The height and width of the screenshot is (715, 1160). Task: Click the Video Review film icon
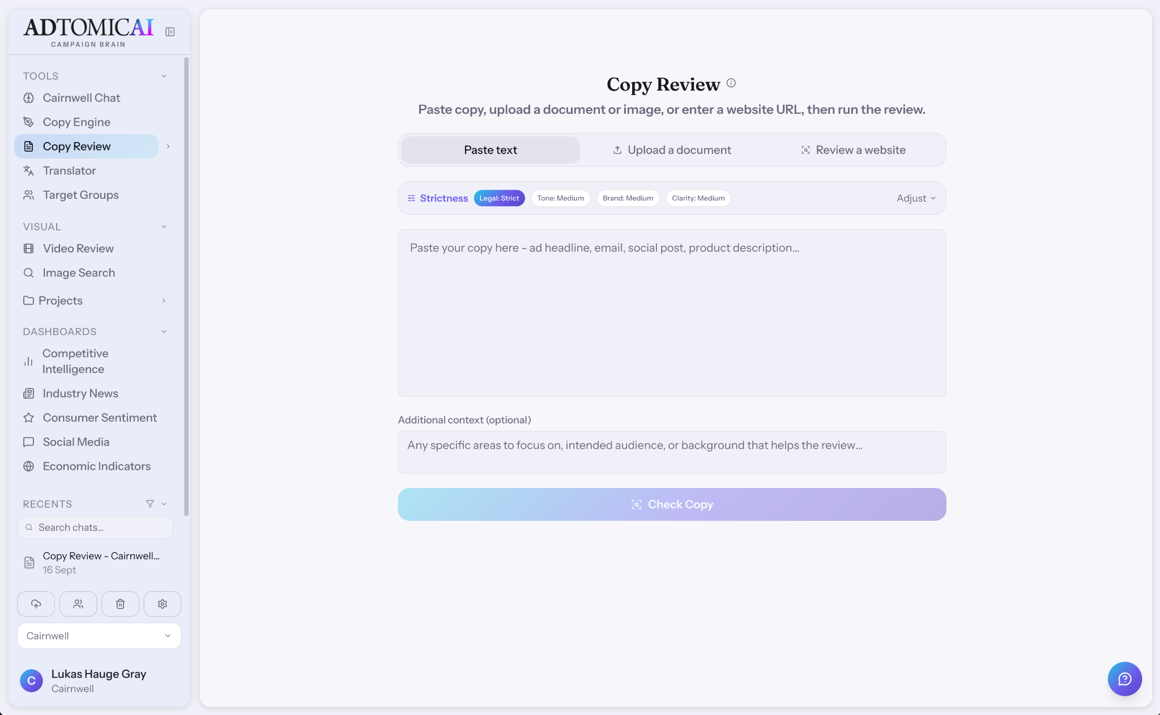(28, 249)
